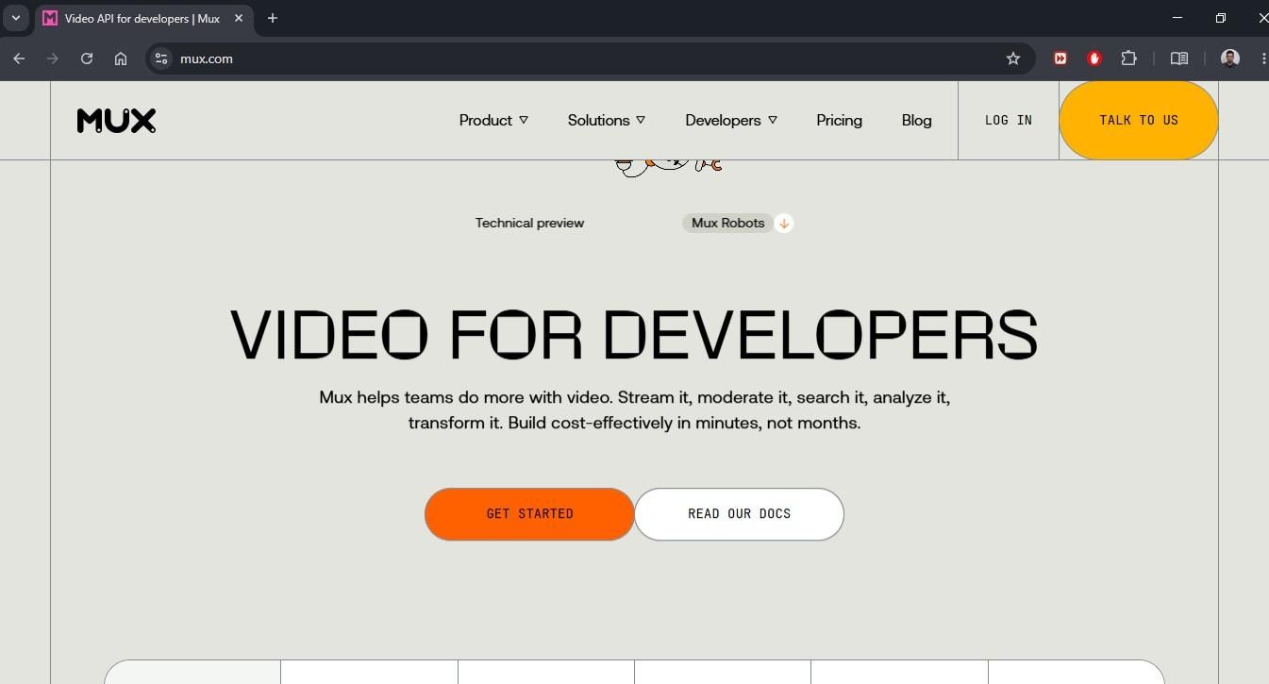Click the VIDEO FOR DEVELOPERS heading
Image resolution: width=1269 pixels, height=684 pixels.
(x=634, y=335)
